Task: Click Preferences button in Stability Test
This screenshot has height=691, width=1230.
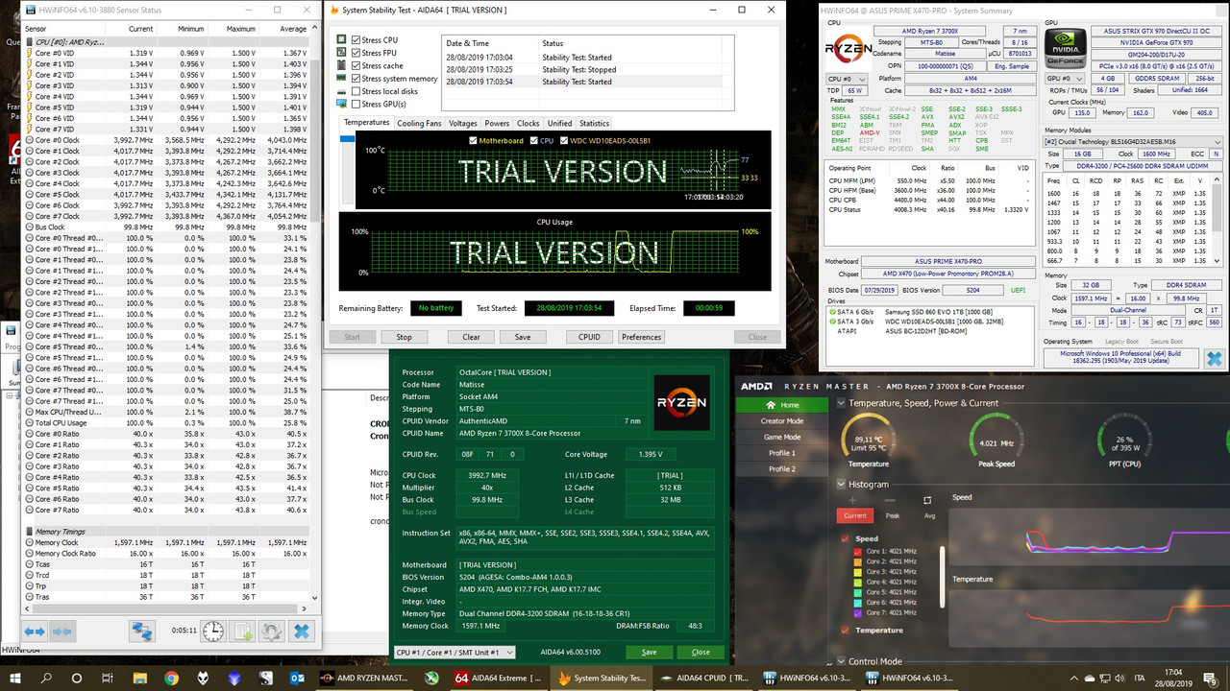Action: pos(641,337)
